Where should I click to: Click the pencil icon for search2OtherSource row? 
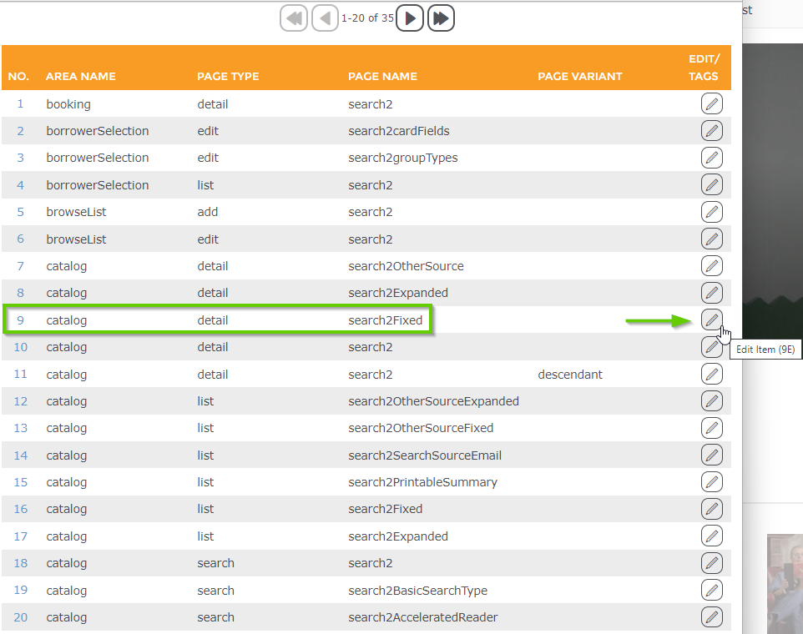pos(711,266)
